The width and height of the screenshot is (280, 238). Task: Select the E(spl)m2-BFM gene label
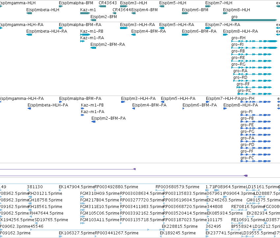[104, 17]
